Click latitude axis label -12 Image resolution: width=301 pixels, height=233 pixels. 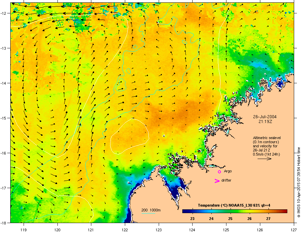click(4, 13)
